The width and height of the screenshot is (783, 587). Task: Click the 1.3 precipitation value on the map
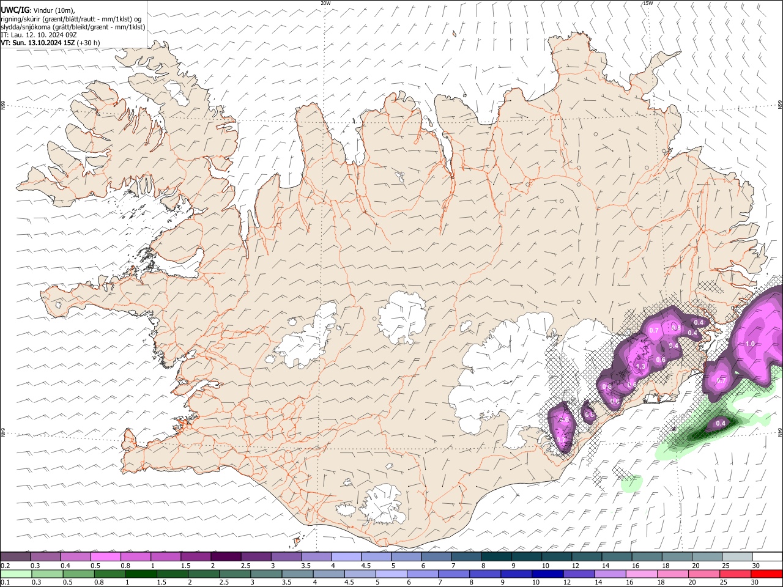click(641, 367)
